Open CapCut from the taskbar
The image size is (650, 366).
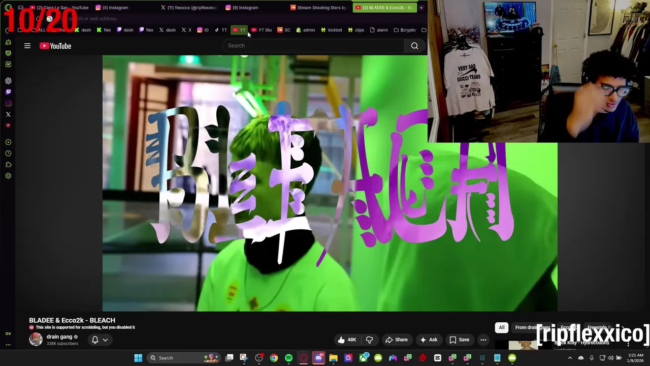click(x=437, y=358)
